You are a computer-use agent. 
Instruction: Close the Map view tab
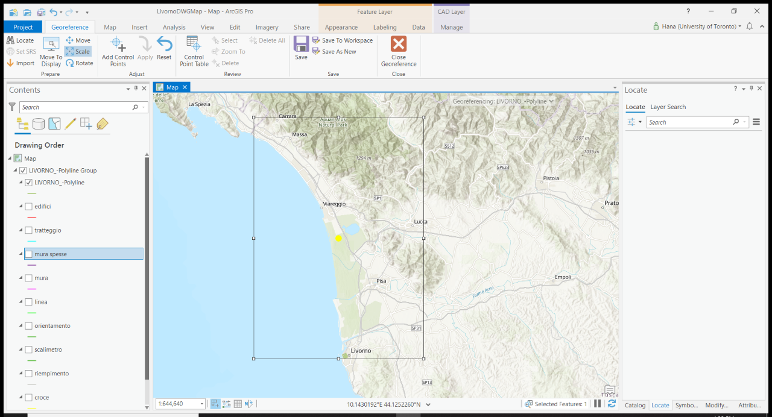[x=185, y=87]
